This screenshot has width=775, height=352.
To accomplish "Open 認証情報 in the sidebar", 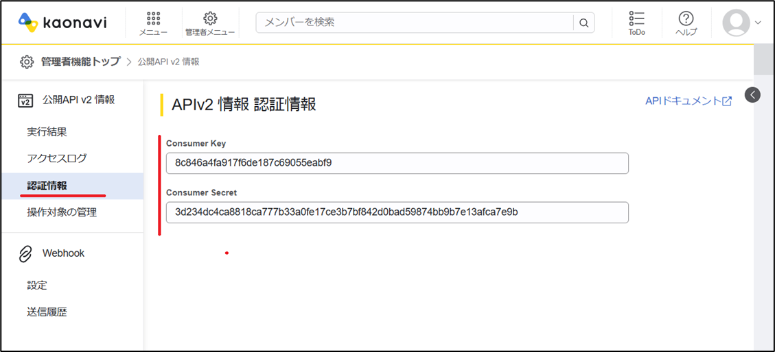I will tap(47, 186).
